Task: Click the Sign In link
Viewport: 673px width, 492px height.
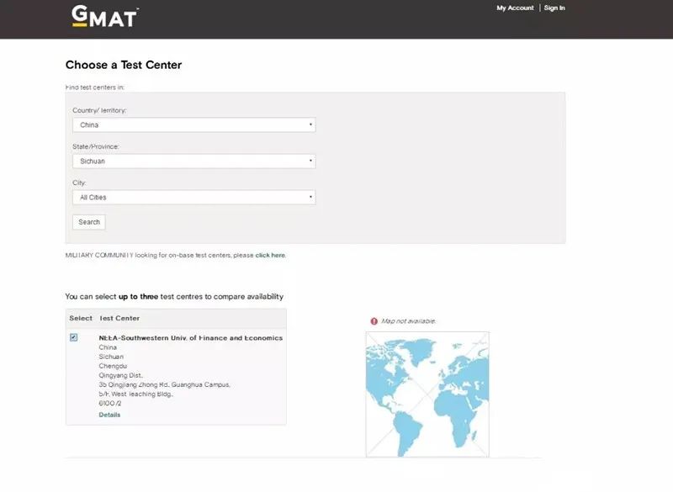Action: click(x=554, y=8)
